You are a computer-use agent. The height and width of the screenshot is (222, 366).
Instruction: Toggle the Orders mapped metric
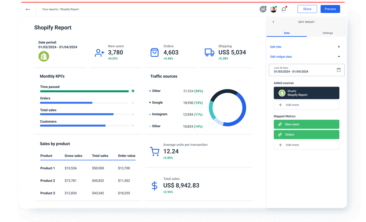click(x=306, y=135)
